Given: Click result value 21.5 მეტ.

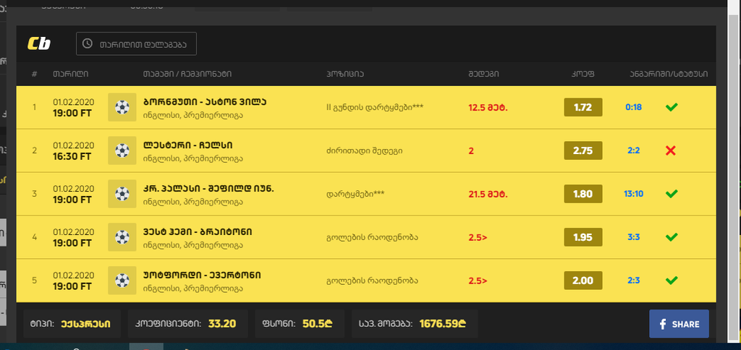Looking at the screenshot, I should [488, 194].
